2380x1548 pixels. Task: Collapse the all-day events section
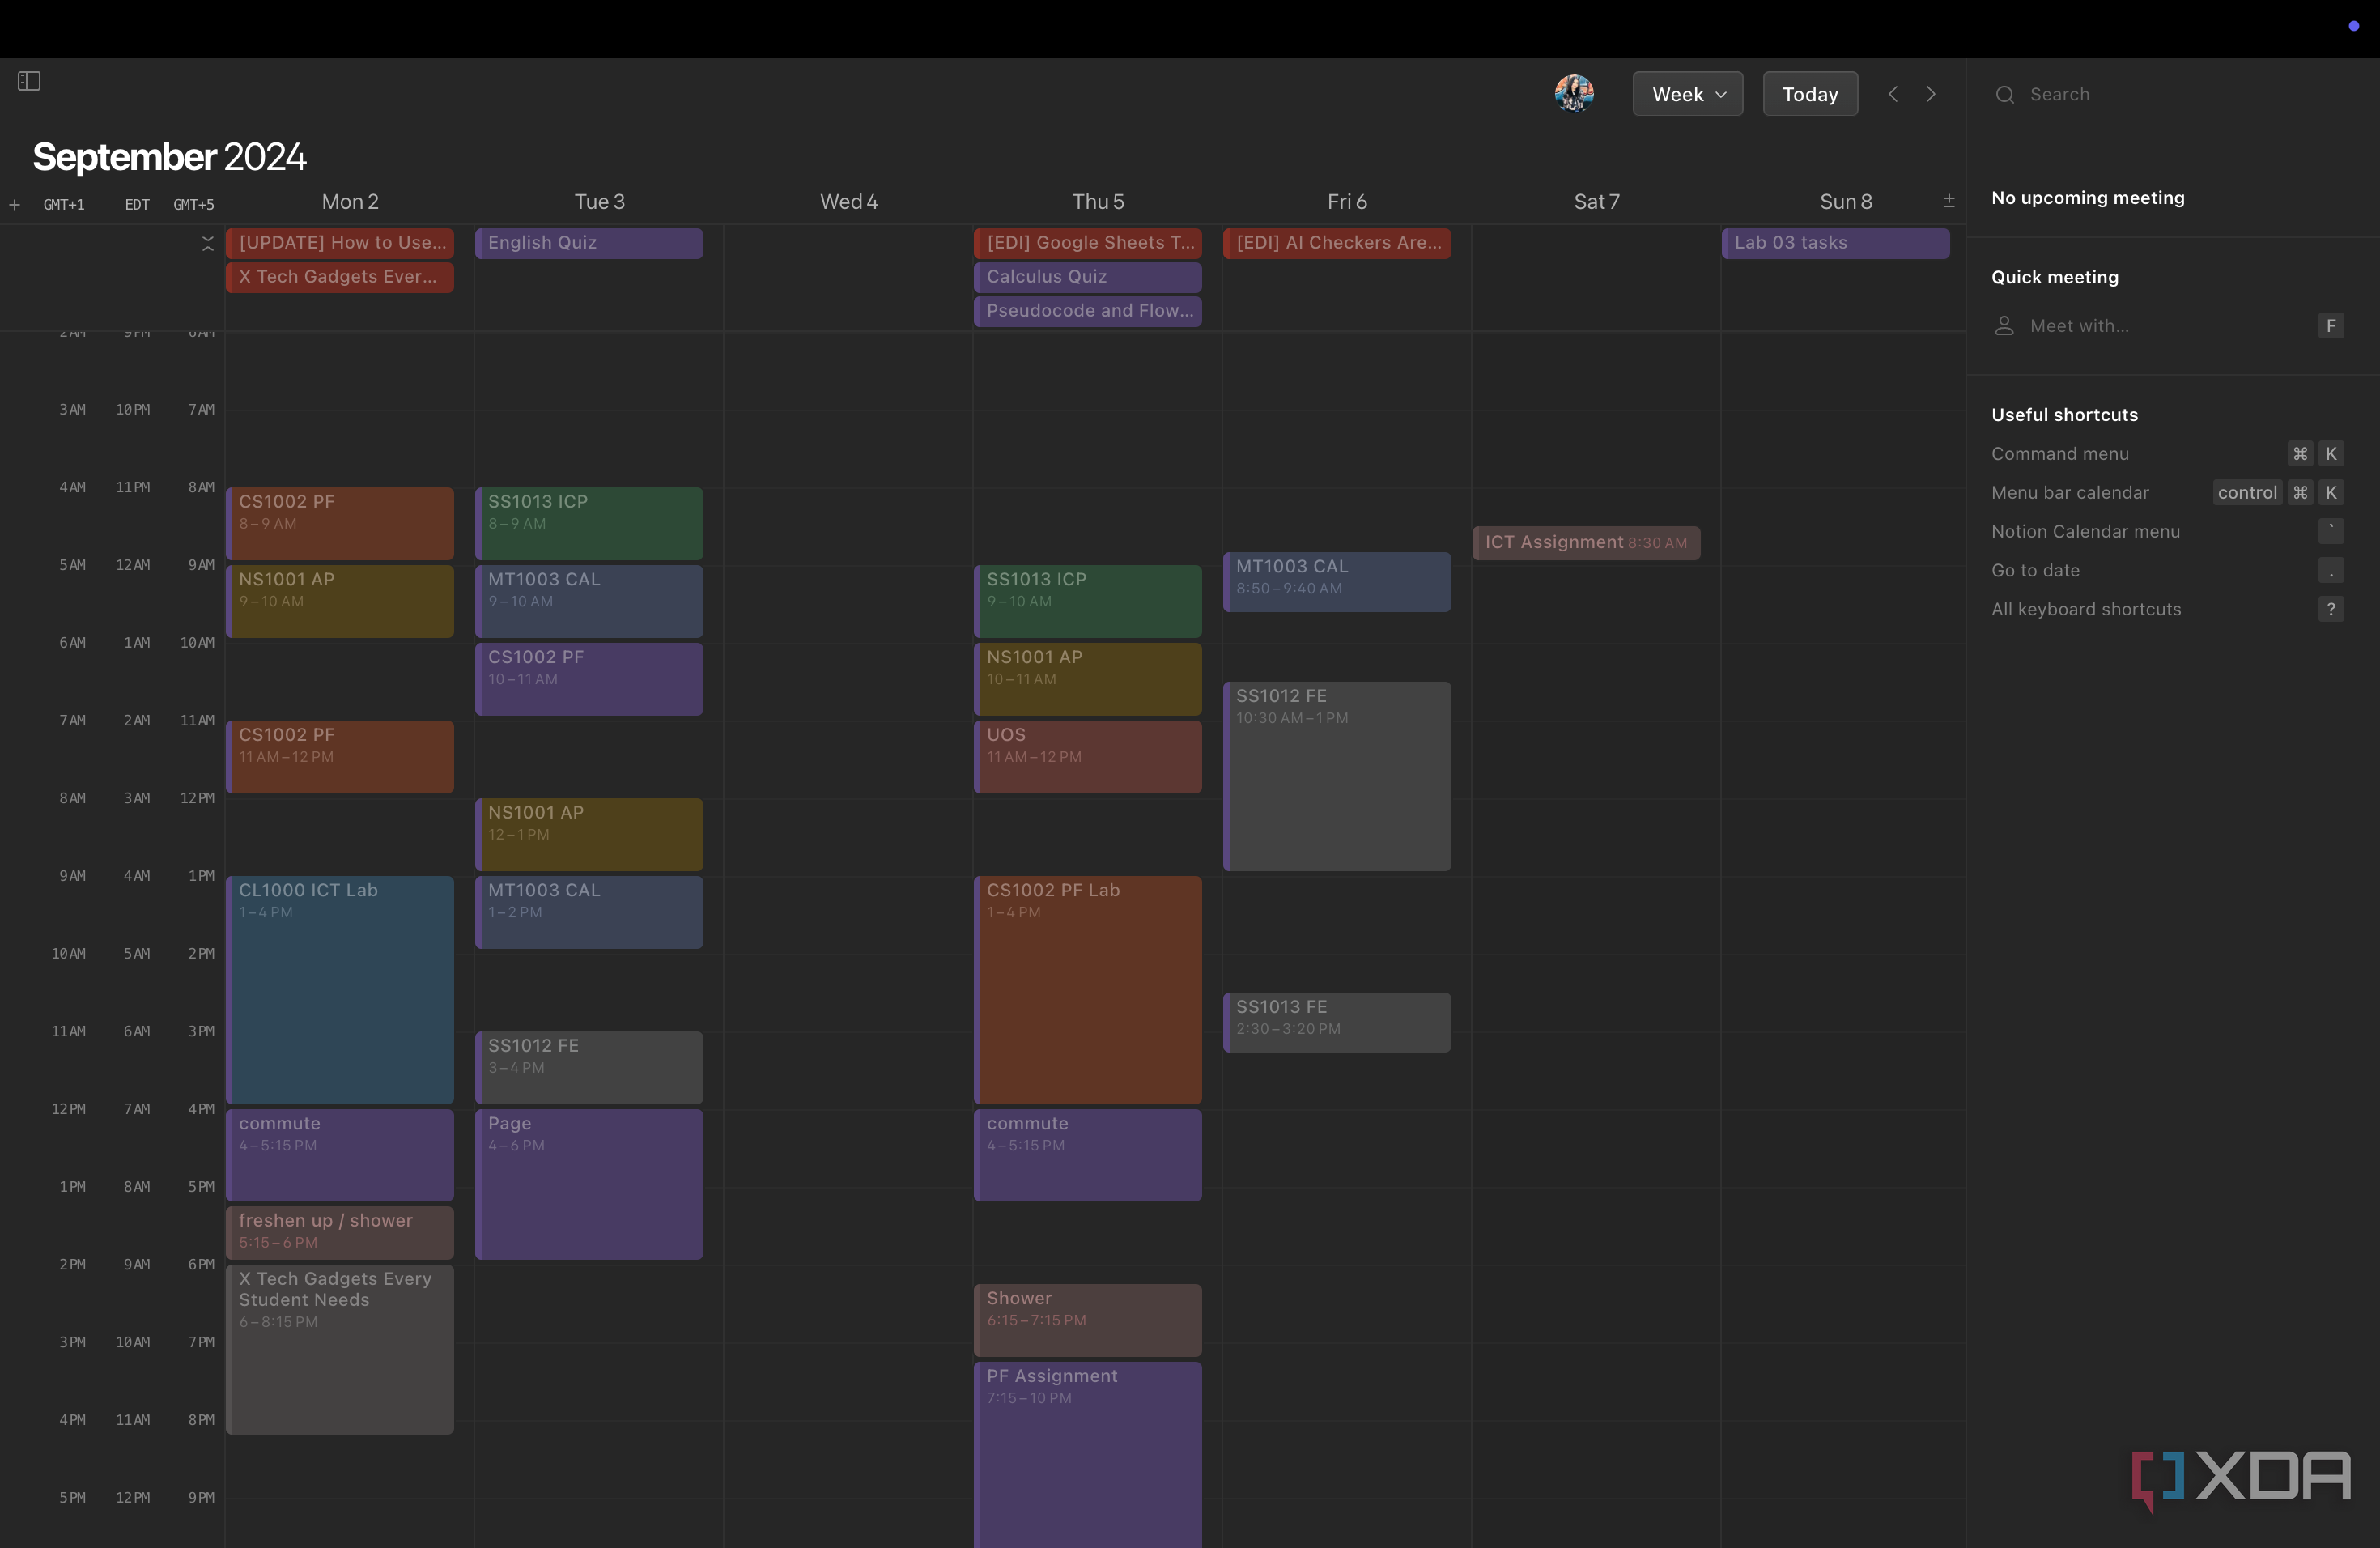coord(208,243)
